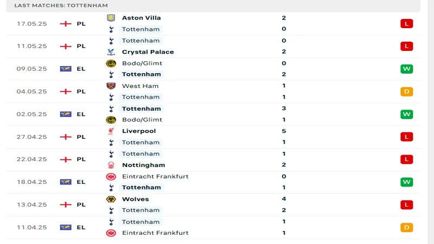Open the Crystal Palace team name link
This screenshot has height=244, width=434.
[x=148, y=52]
